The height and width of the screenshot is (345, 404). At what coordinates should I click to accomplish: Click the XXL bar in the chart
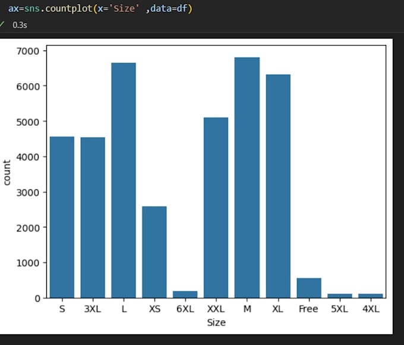[x=216, y=208]
